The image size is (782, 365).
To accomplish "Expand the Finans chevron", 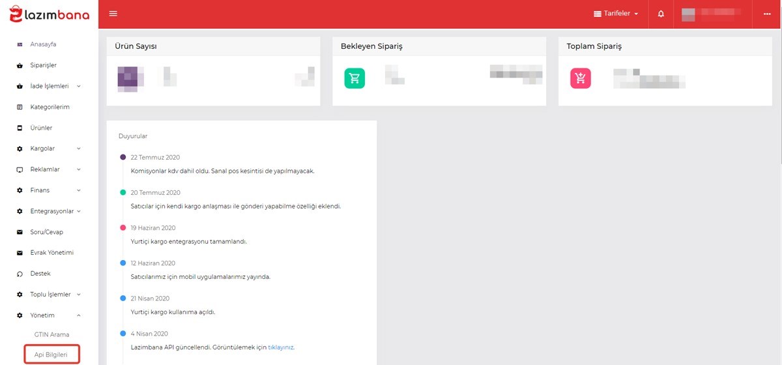I will point(79,190).
